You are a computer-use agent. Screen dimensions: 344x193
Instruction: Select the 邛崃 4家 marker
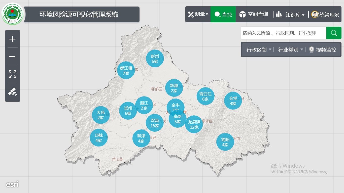pos(98,138)
